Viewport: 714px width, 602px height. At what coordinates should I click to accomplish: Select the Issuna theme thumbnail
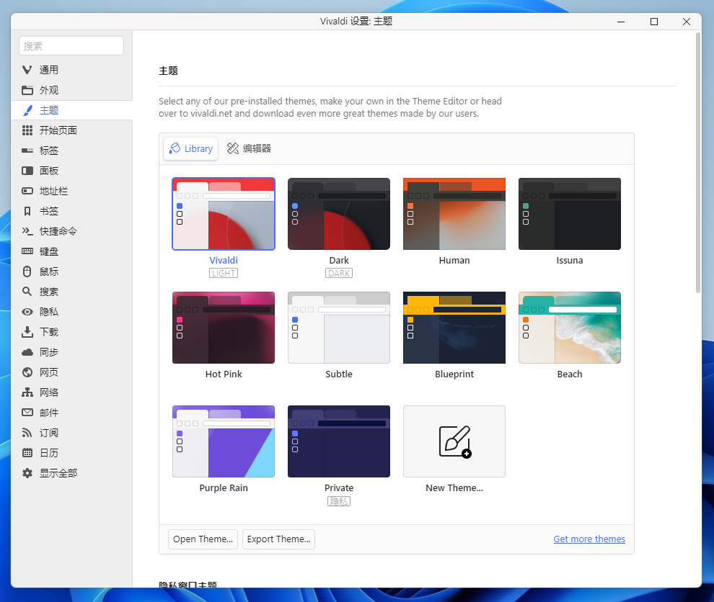(570, 214)
